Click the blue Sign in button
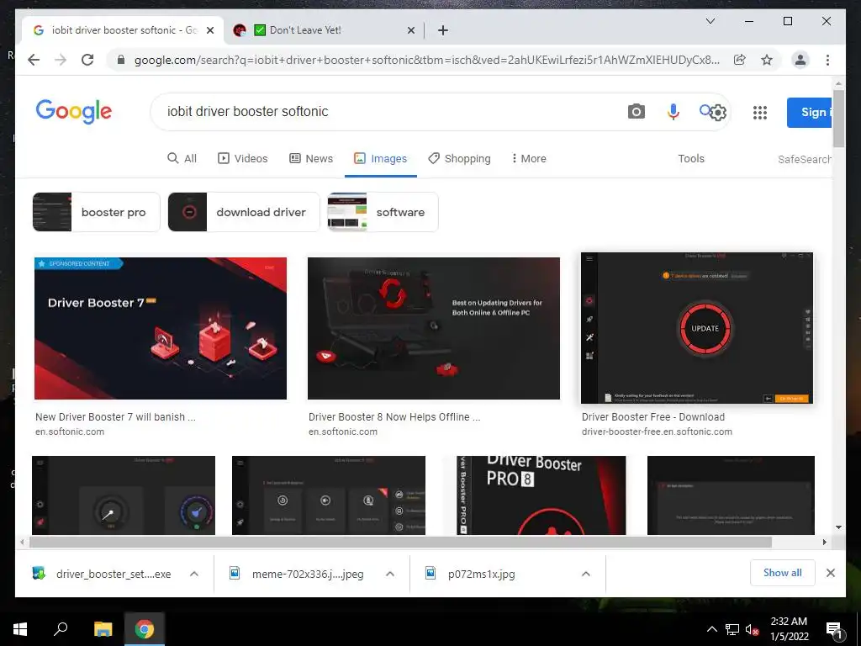 click(810, 113)
